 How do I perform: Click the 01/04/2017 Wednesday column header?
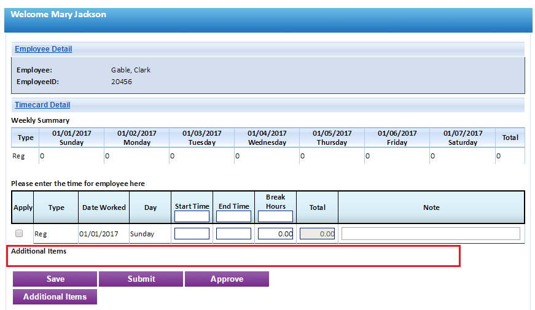tap(267, 138)
